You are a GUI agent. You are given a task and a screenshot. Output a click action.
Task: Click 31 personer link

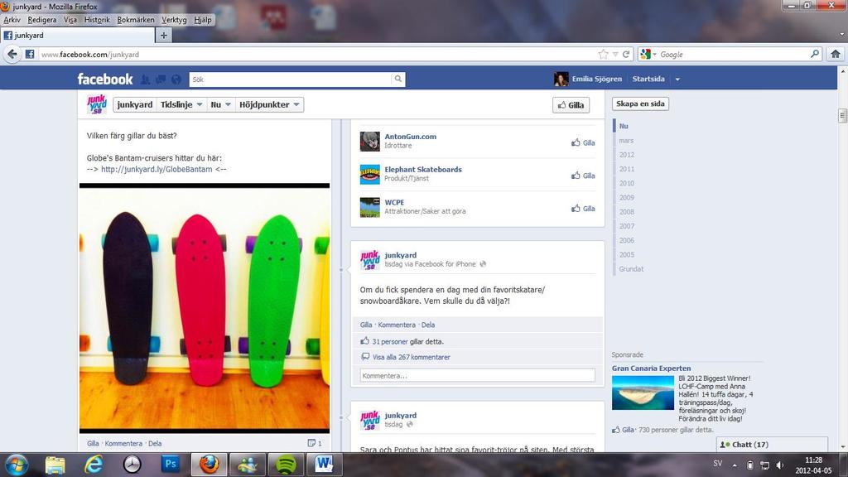point(390,342)
